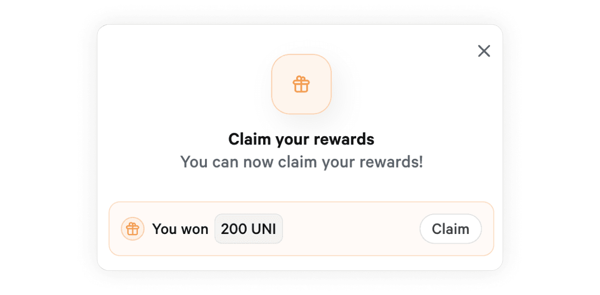The image size is (600, 295).
Task: Click the small round gift icon beside You won
Action: [132, 229]
